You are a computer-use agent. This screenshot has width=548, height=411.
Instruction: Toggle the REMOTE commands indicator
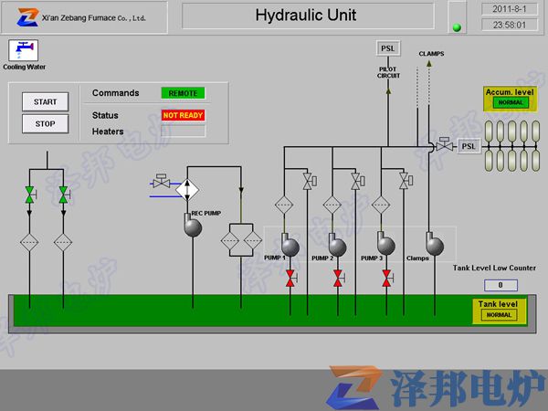(x=183, y=93)
